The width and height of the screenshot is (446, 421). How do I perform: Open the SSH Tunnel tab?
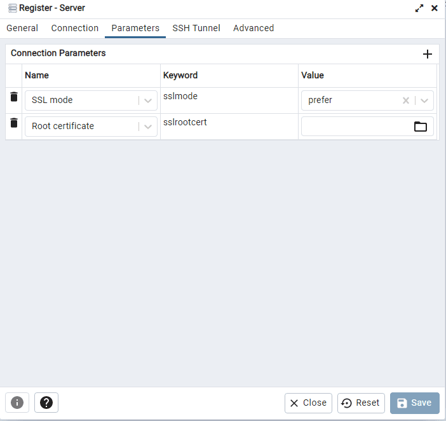[196, 28]
